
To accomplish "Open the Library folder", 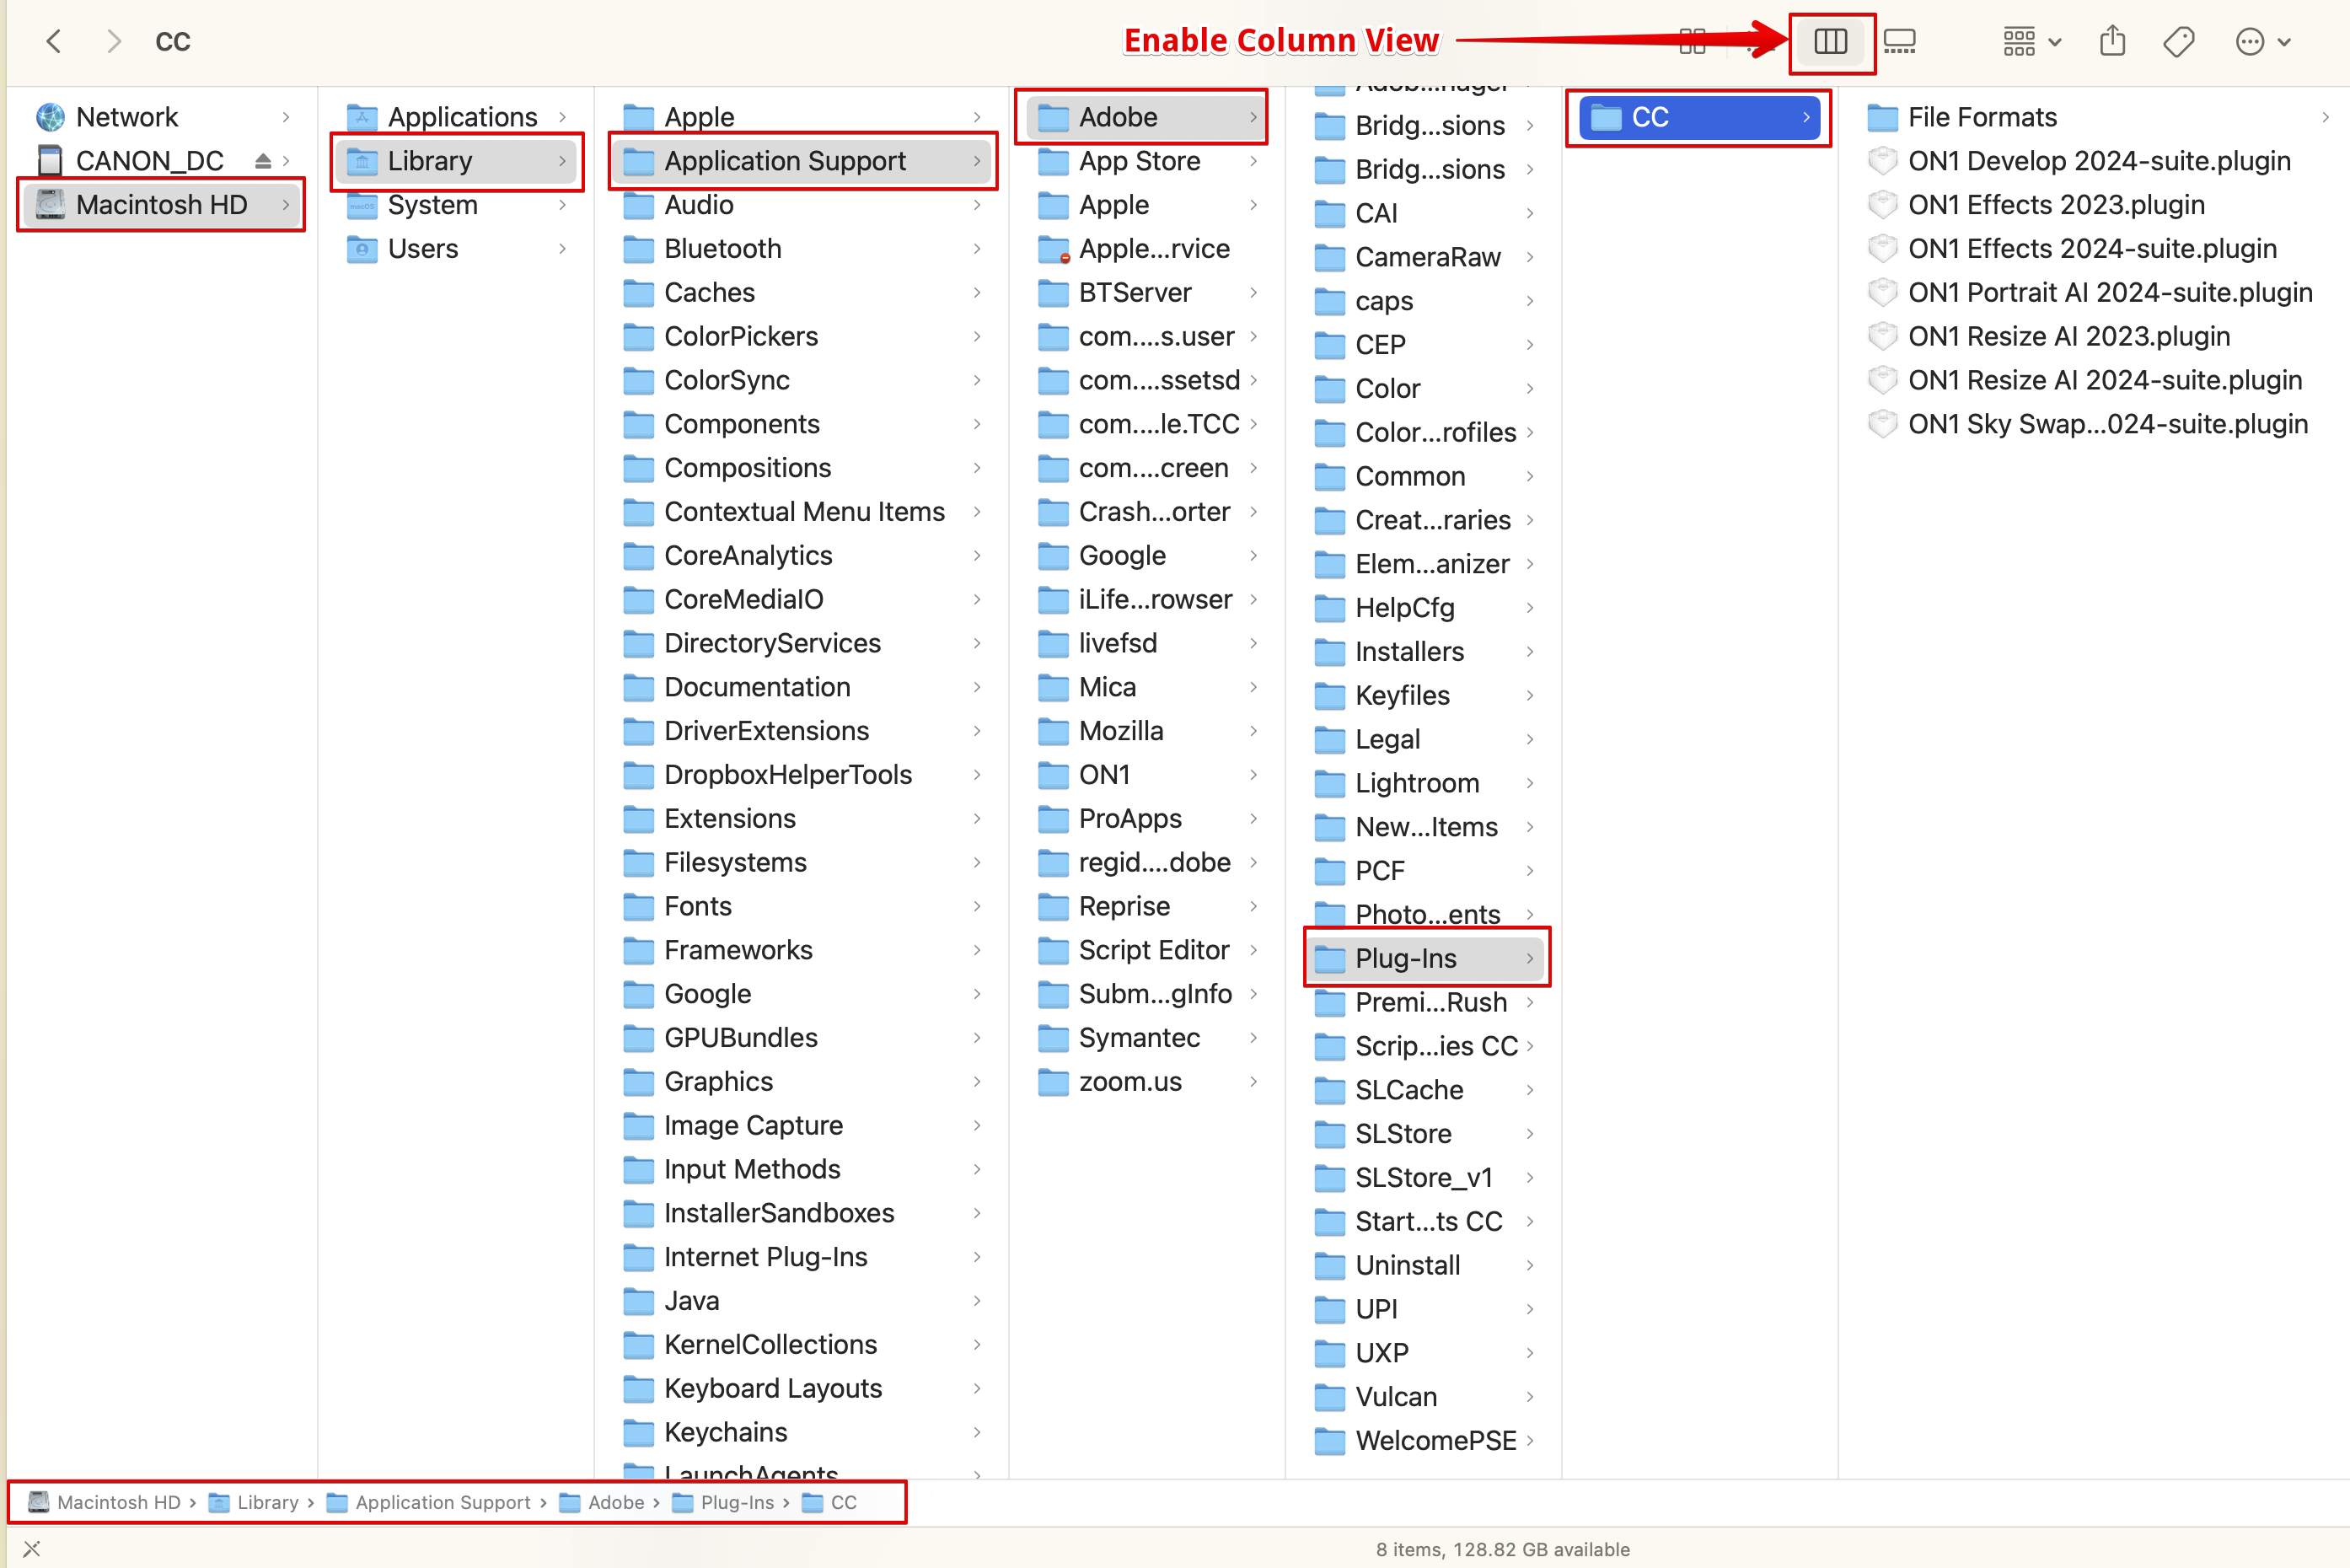I will (458, 161).
